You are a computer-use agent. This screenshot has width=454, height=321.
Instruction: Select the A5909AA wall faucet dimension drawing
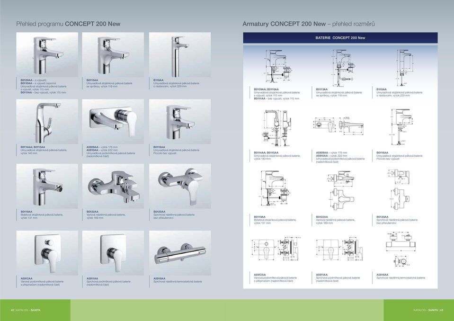(339, 126)
